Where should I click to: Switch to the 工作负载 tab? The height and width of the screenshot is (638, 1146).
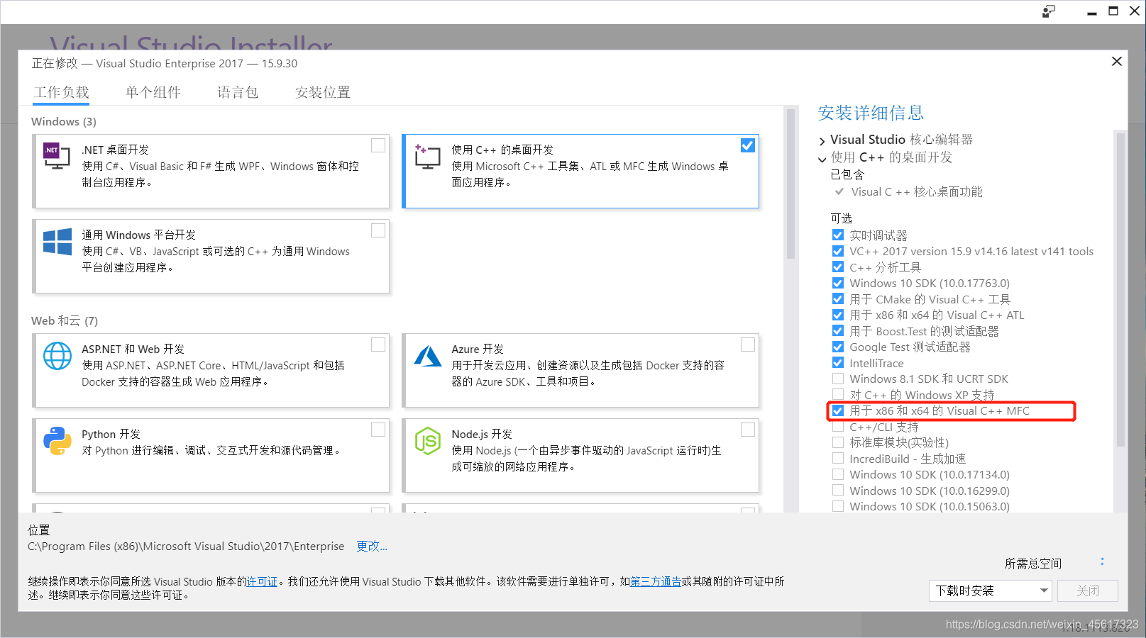click(x=62, y=92)
